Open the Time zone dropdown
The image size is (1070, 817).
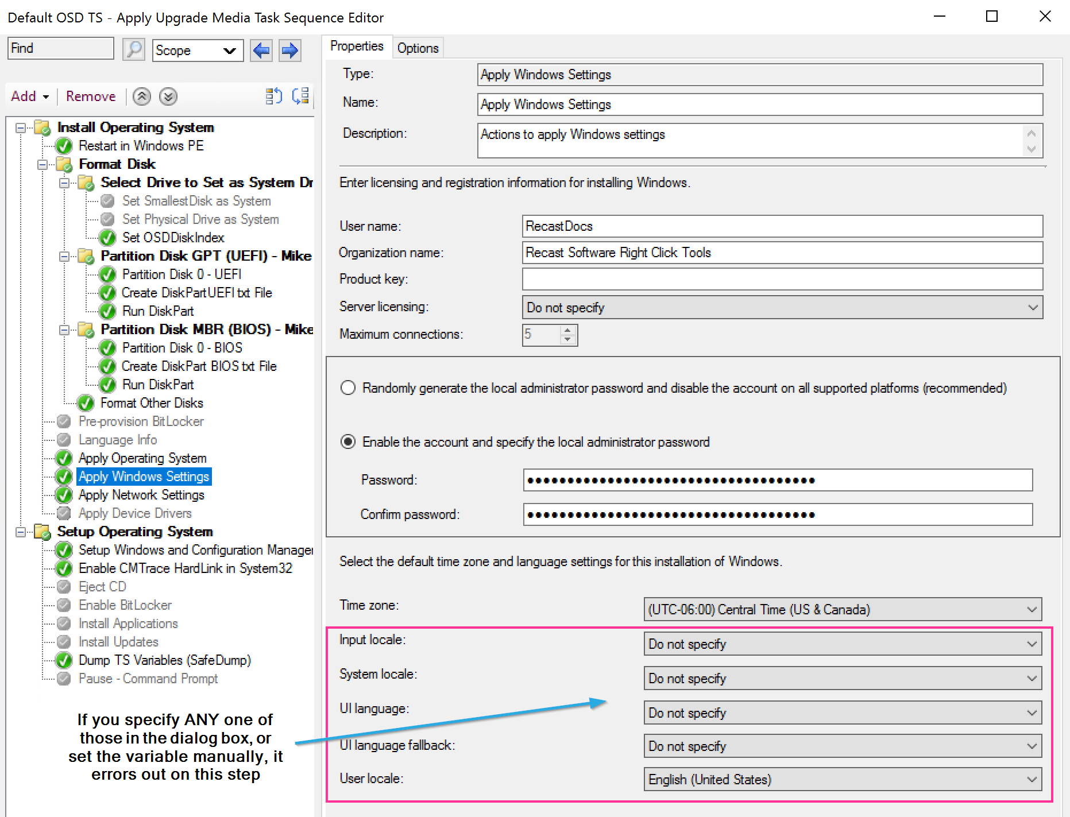coord(1032,609)
